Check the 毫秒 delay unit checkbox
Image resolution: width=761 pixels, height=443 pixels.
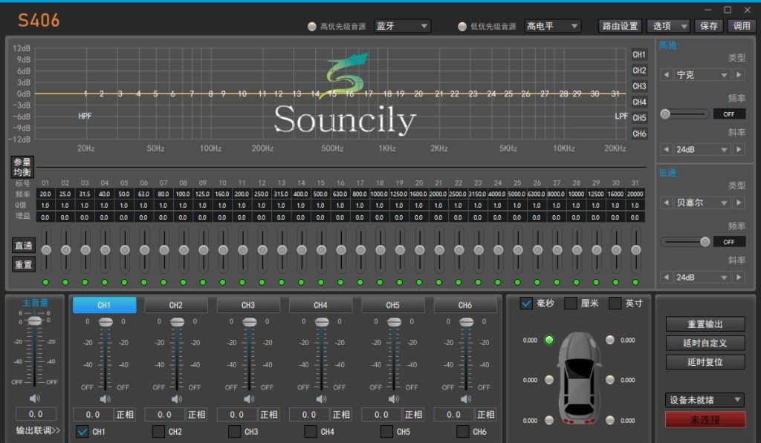pos(526,303)
